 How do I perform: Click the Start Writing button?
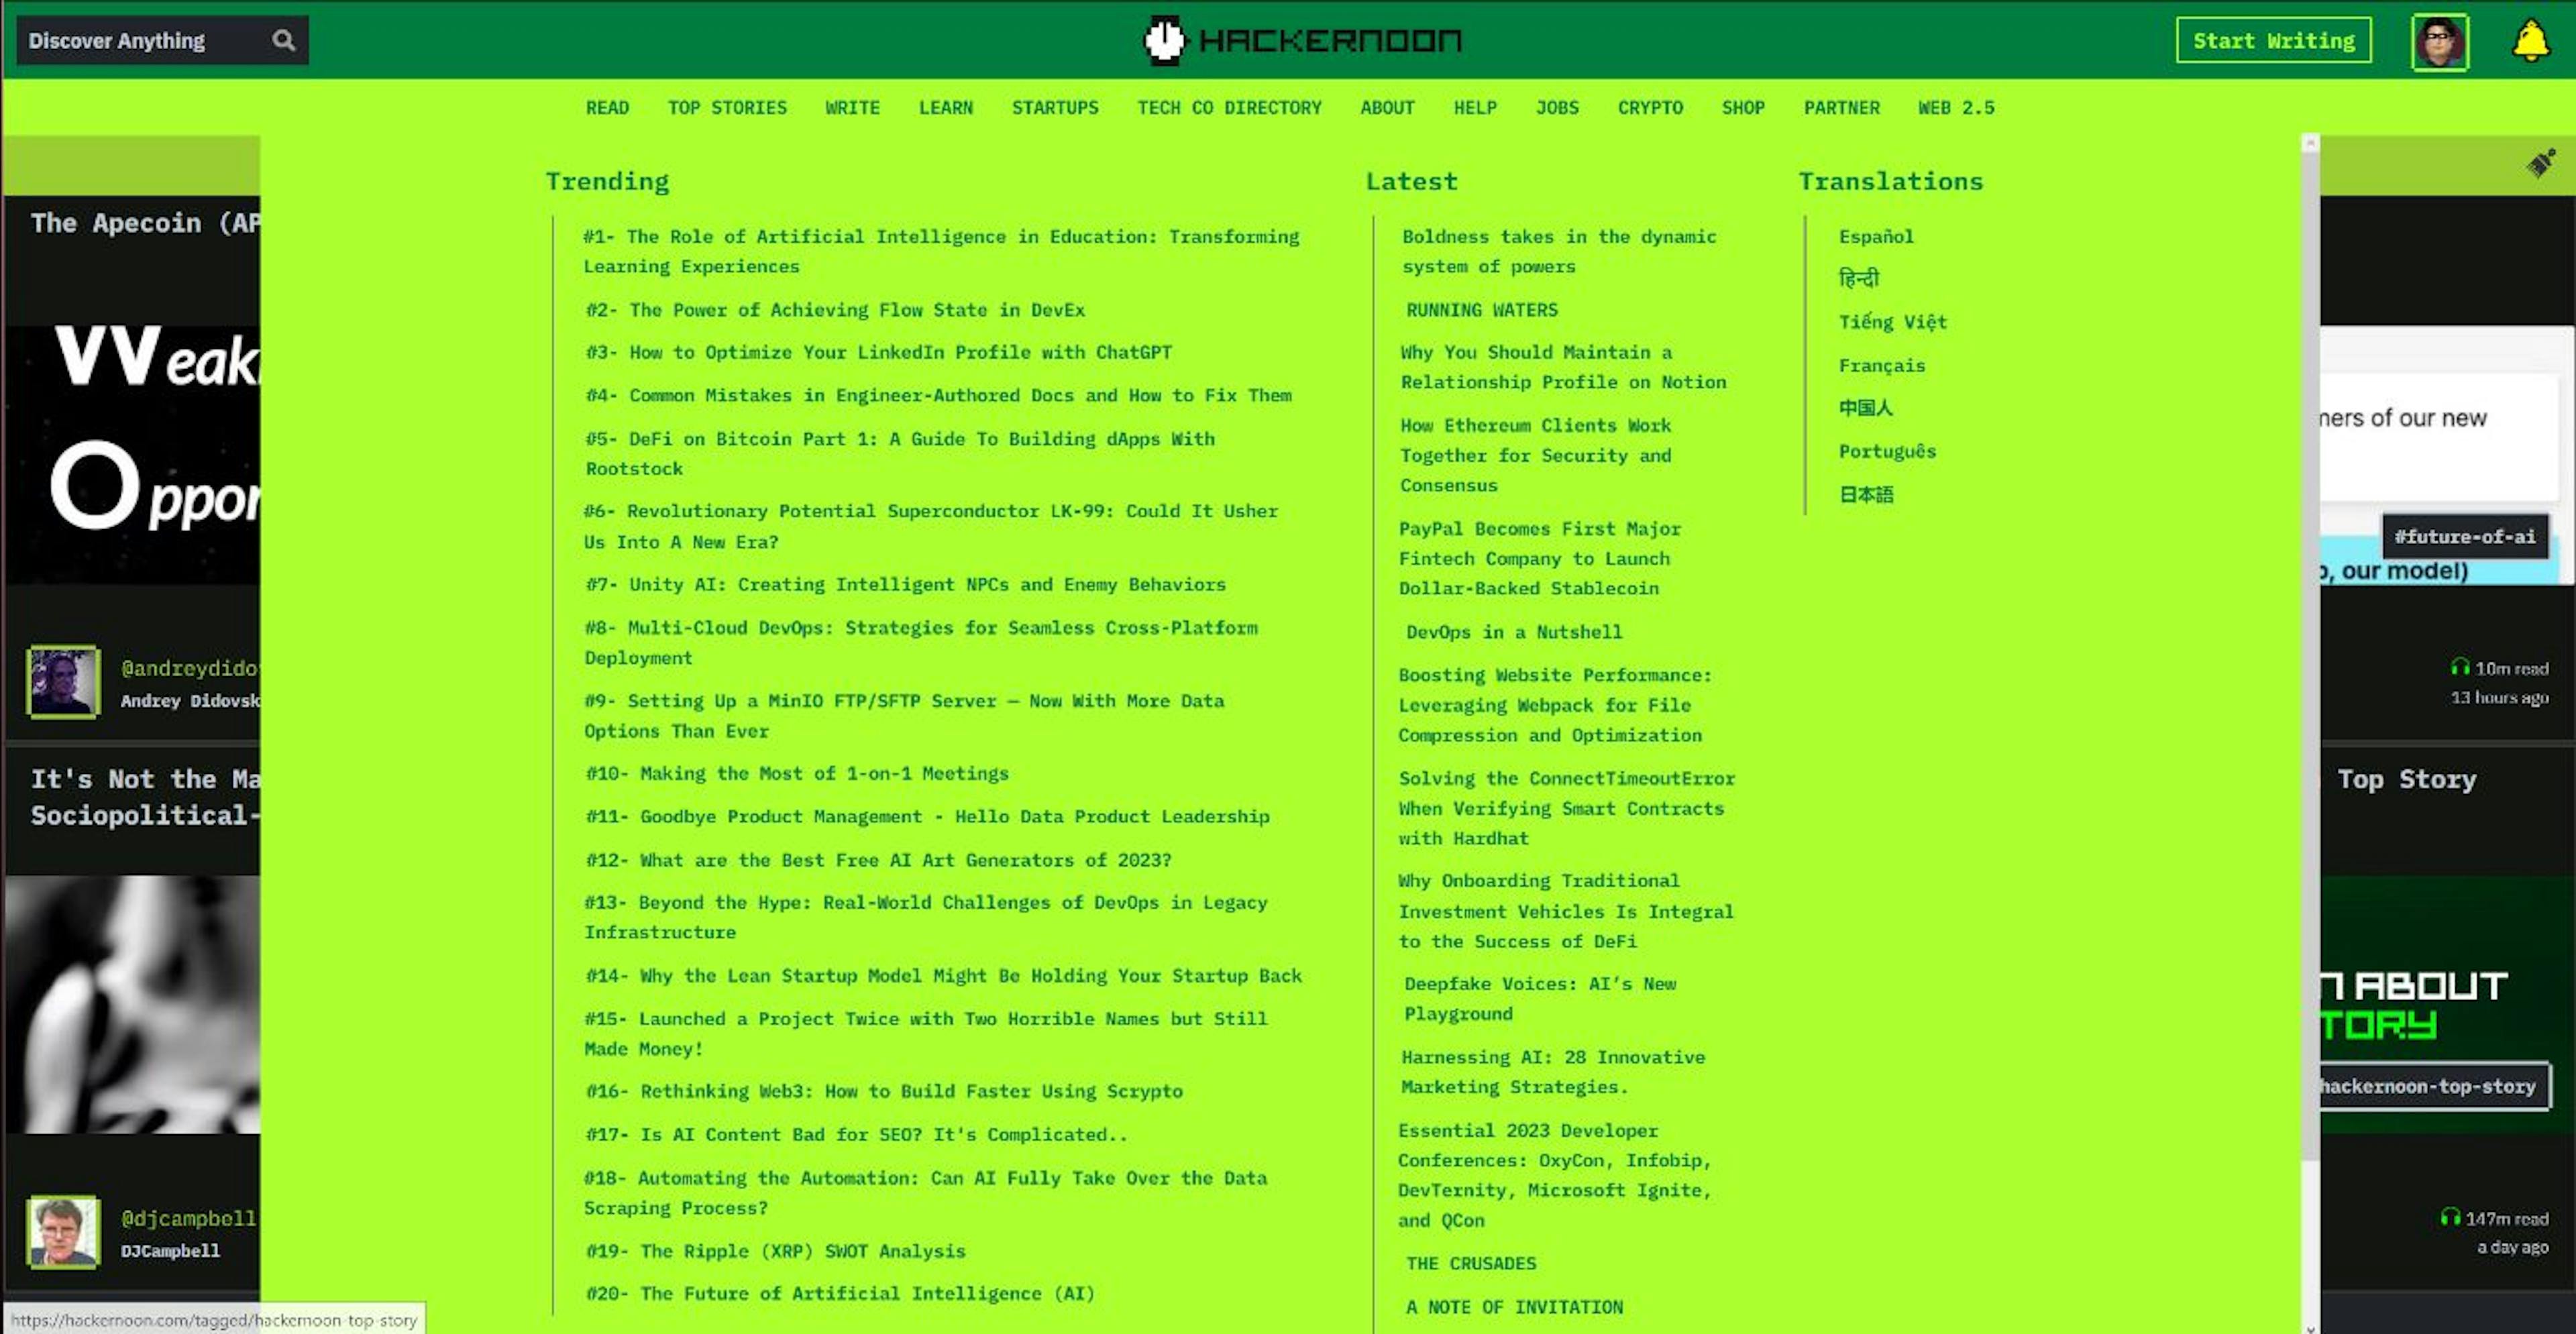coord(2275,39)
